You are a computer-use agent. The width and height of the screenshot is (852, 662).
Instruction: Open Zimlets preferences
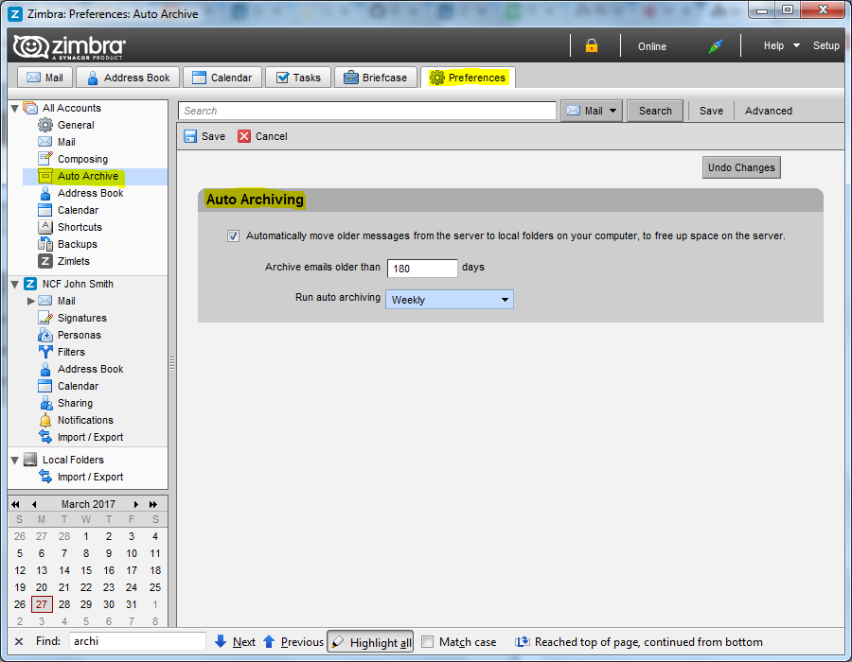[x=73, y=261]
